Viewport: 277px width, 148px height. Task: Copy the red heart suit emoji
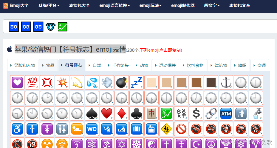point(106,113)
